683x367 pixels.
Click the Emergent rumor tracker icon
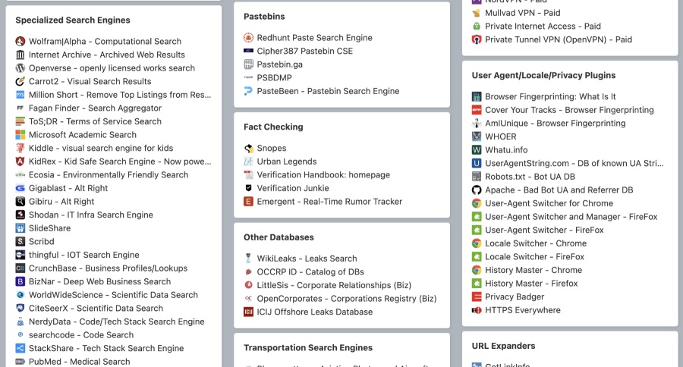[x=248, y=202]
